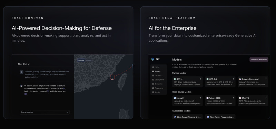This screenshot has height=129, width=276.
Task: Click the Deployments icon in sidebar
Action: (x=153, y=80)
